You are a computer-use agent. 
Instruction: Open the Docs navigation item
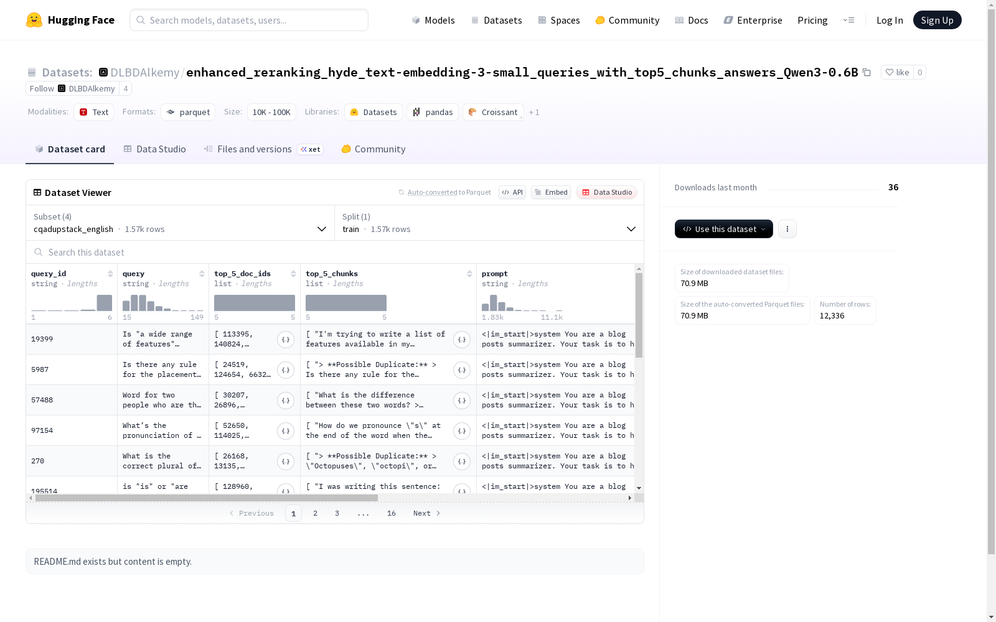tap(692, 20)
